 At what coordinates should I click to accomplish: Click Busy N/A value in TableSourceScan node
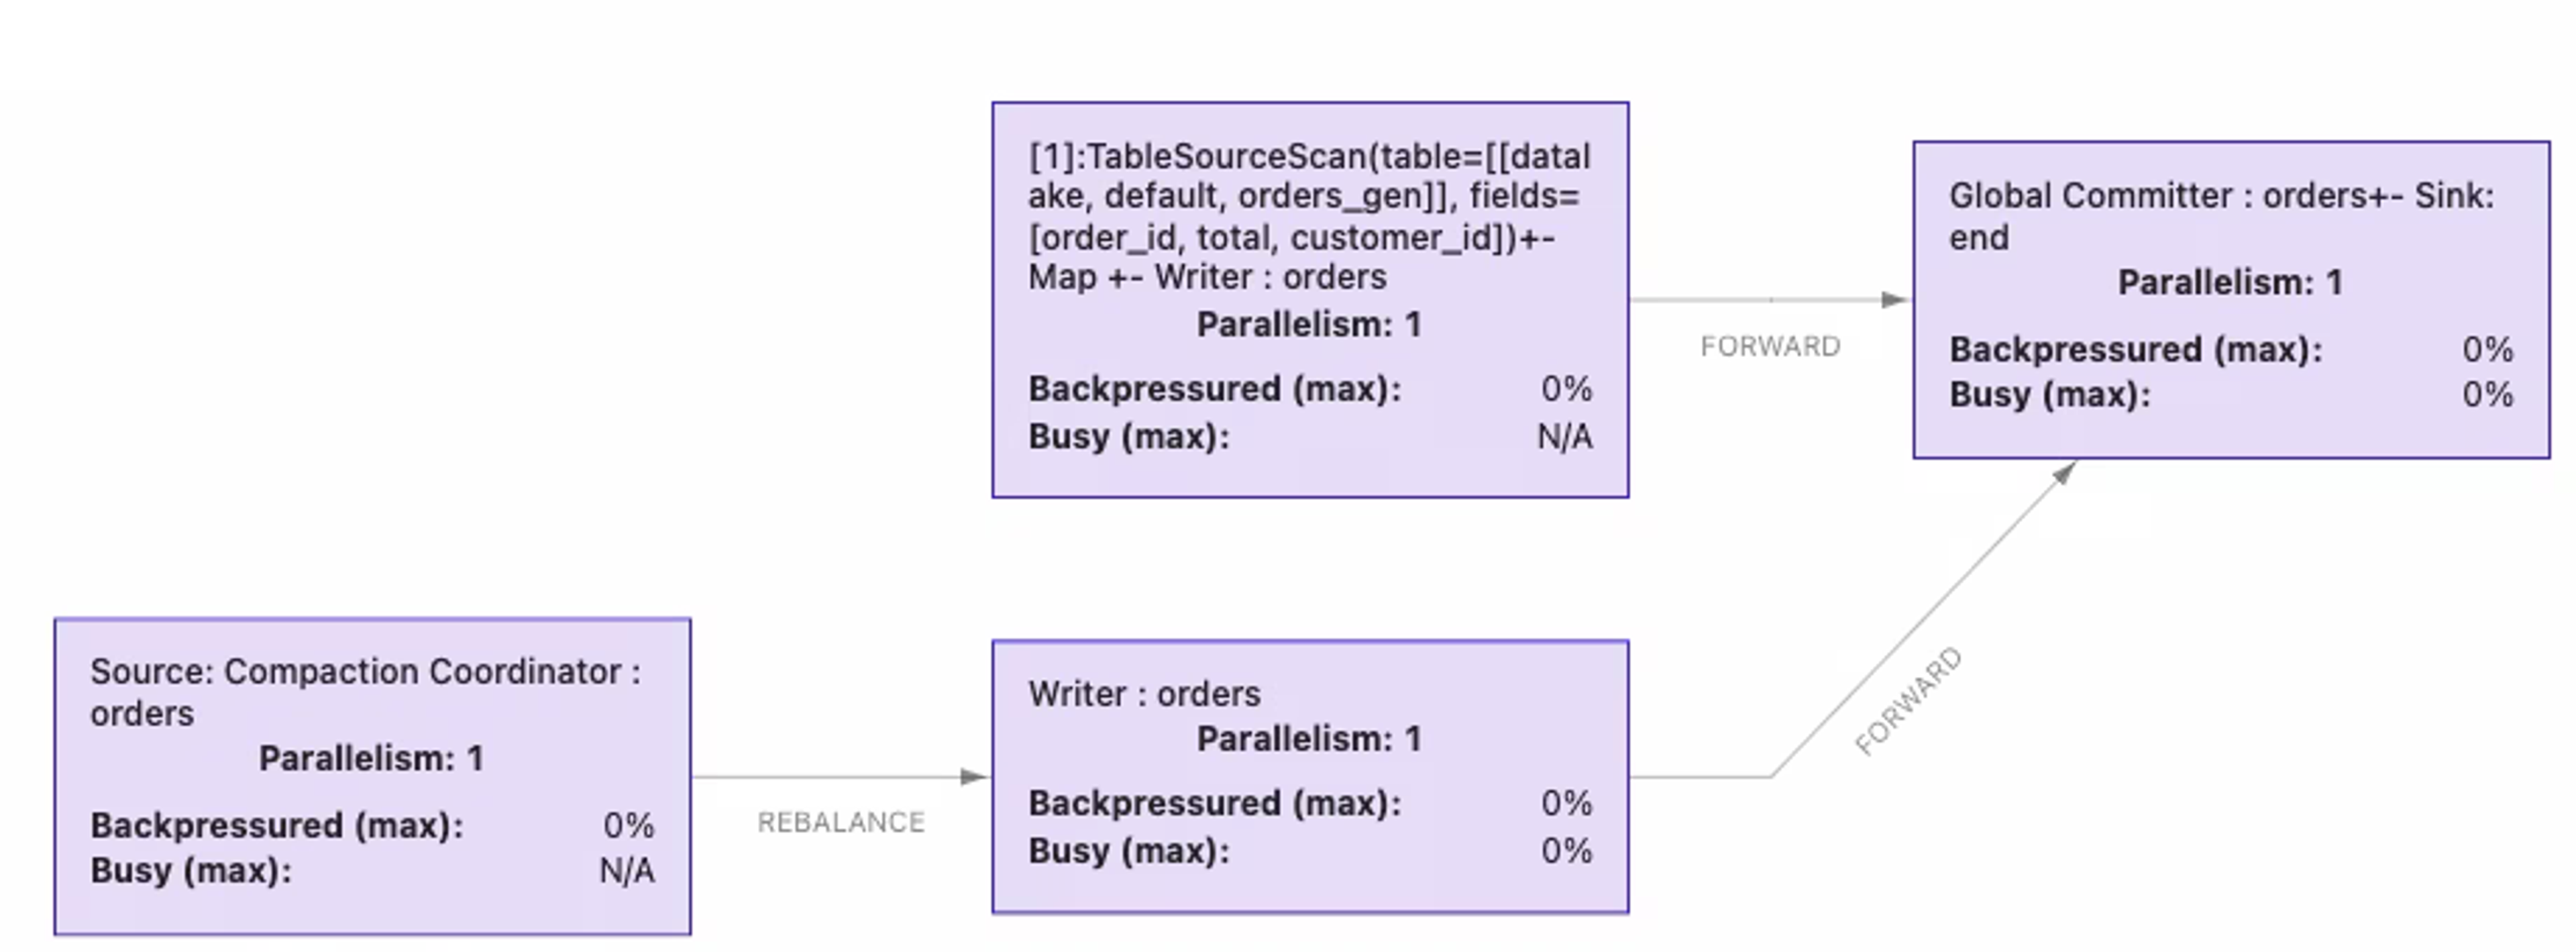(1565, 436)
